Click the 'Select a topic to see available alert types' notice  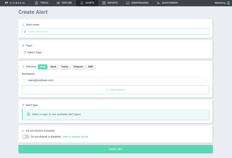[116, 114]
